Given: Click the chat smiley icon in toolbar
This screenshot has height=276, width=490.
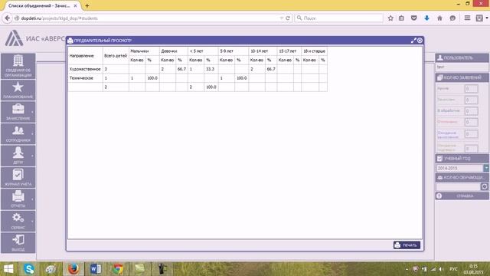Looking at the screenshot, I should (x=452, y=18).
